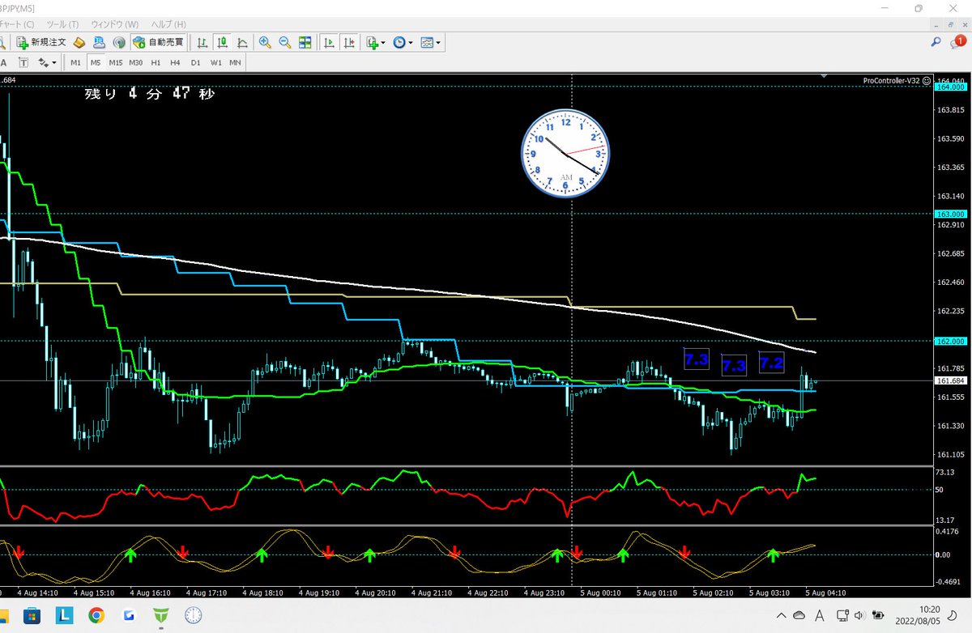Screen dimensions: 972x633
Task: Open the green MT4 taskbar icon
Action: pyautogui.click(x=161, y=615)
